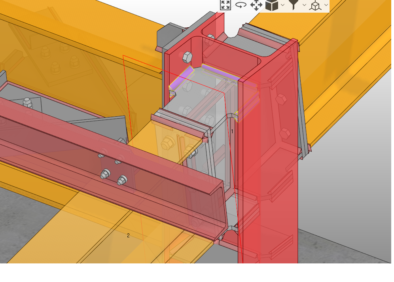Click the label "2" on the orange beam
This screenshot has width=394, height=282.
[128, 235]
